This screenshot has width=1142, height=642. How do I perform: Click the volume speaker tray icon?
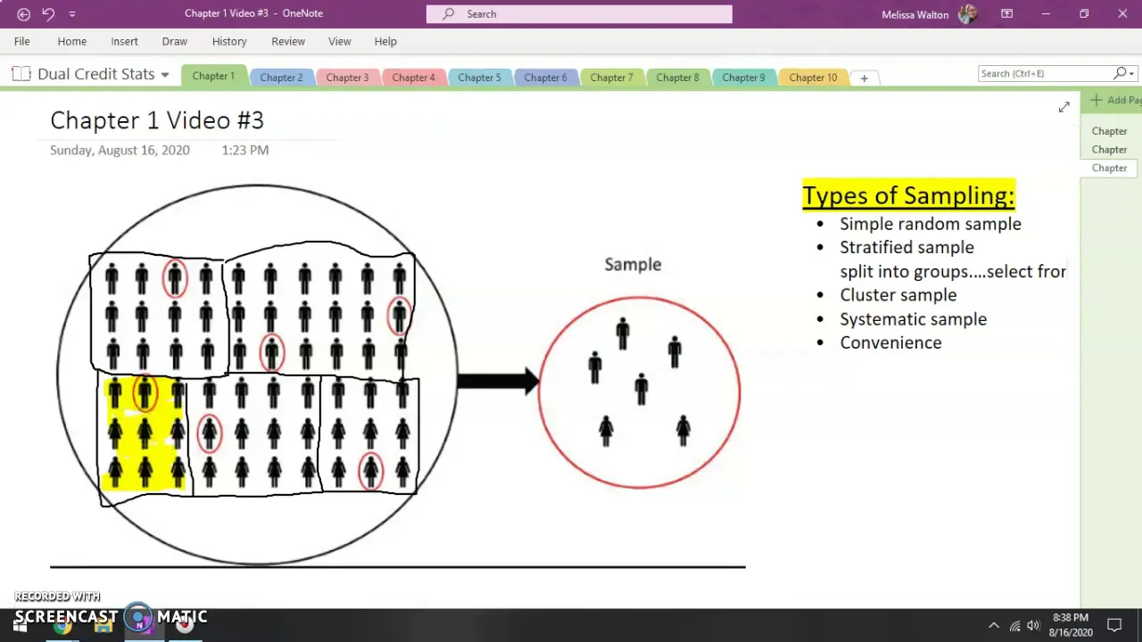pos(1033,626)
